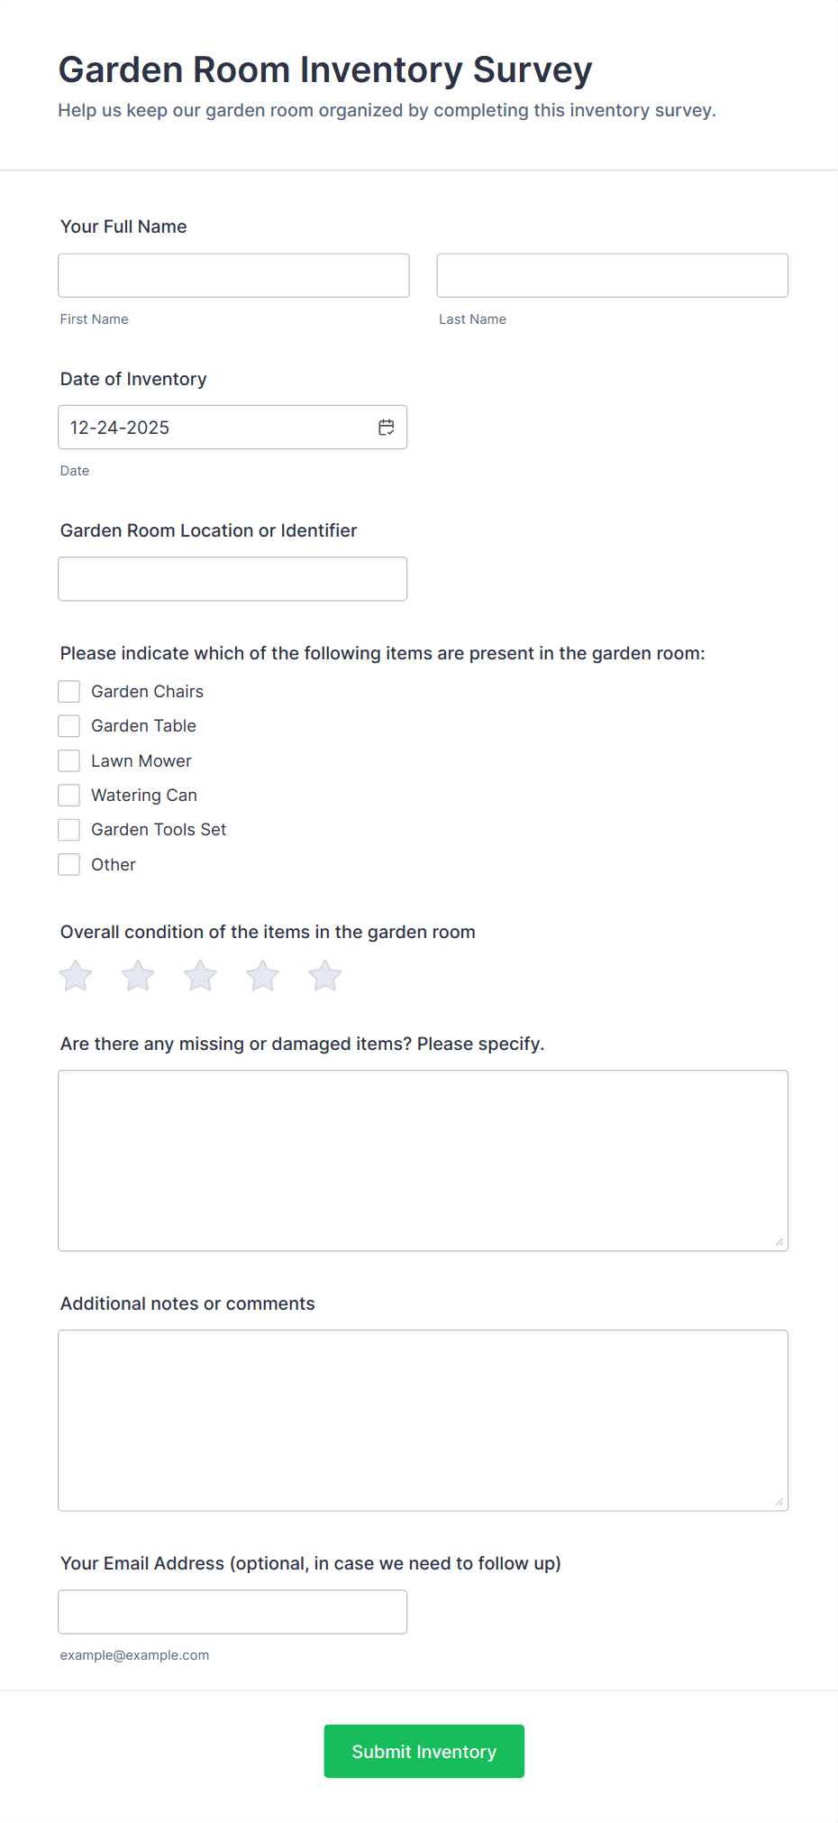Select the fourth star rating

click(x=261, y=975)
